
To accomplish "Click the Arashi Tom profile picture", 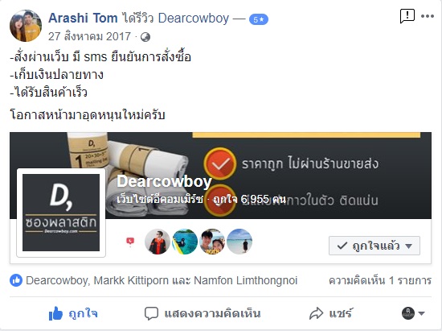I will point(26,26).
